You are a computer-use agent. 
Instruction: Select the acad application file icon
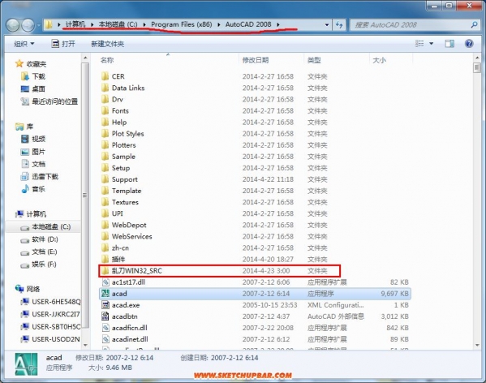(105, 294)
